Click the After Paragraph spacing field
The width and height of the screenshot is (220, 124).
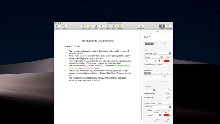pos(167,97)
